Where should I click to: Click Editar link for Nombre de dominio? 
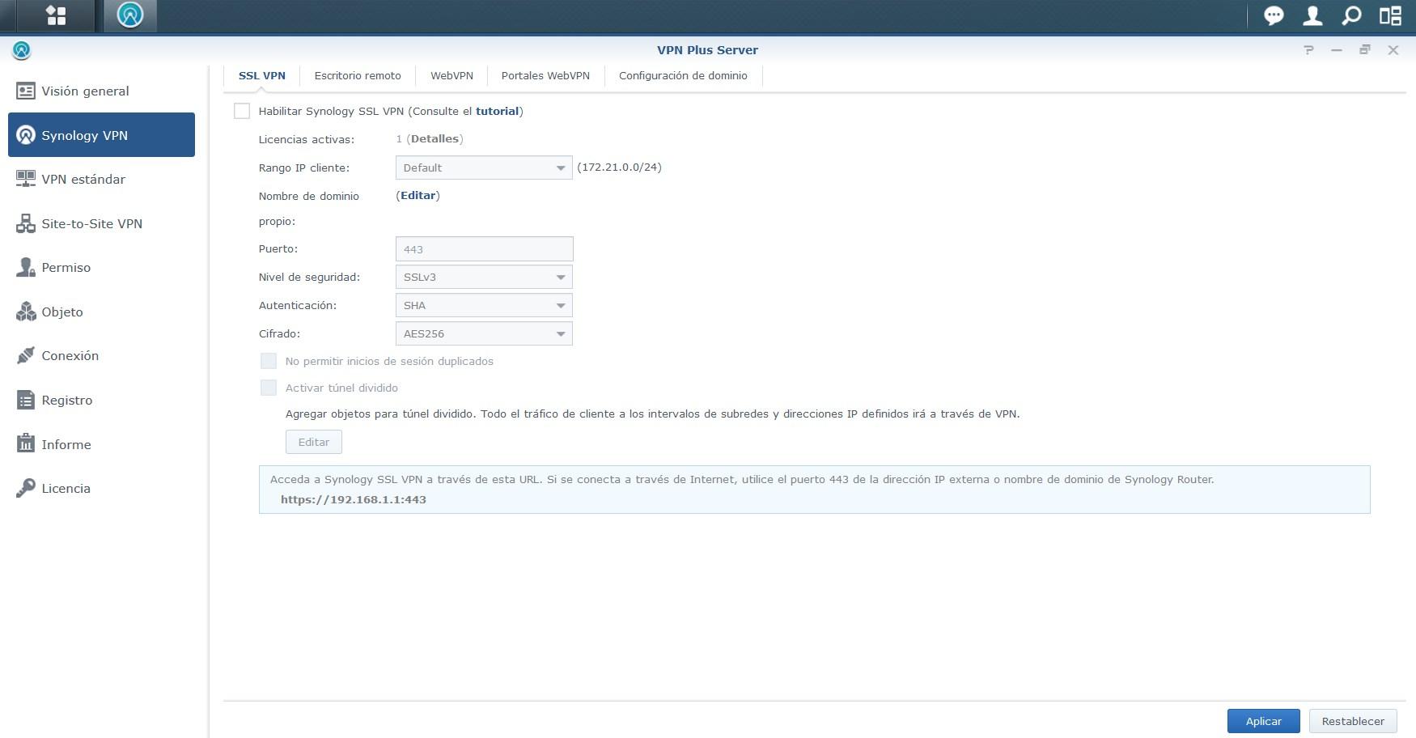[418, 195]
